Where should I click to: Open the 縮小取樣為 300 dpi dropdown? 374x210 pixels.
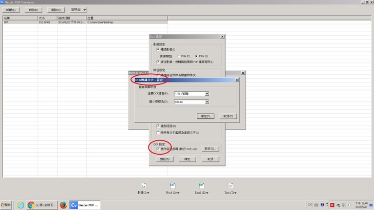207,102
